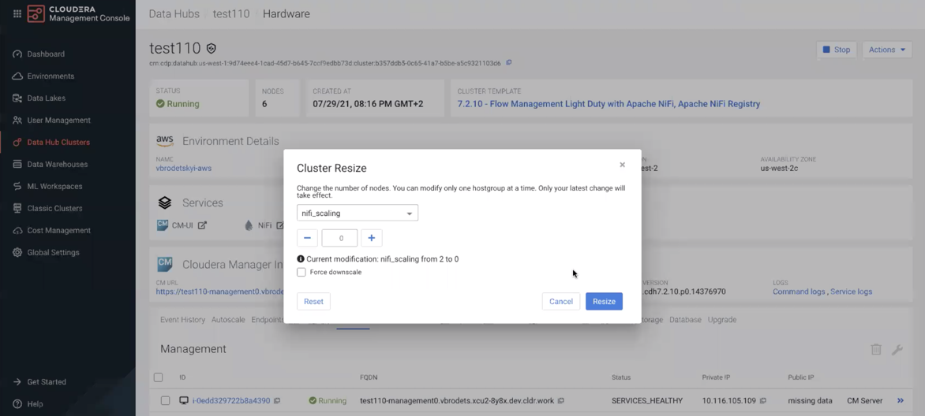Screen dimensions: 925x416
Task: Click the minus button to decrease nodes
Action: [307, 238]
